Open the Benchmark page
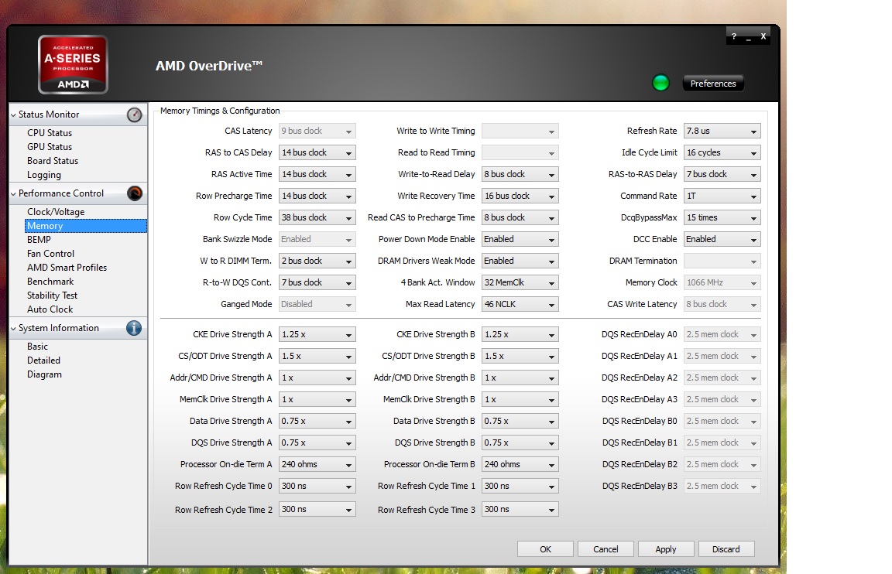This screenshot has width=892, height=574. [x=50, y=282]
